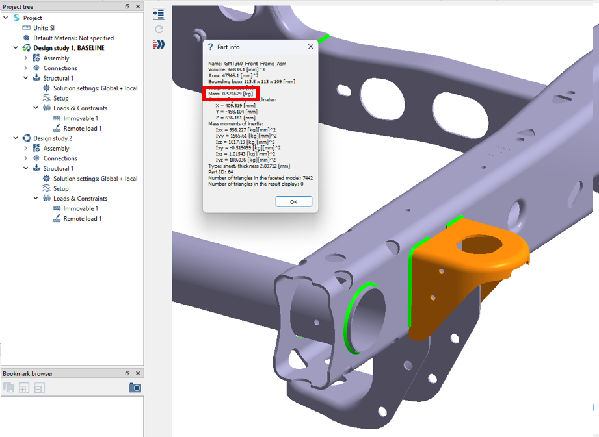Viewport: 599px width, 437px height.
Task: Close the Part info dialog
Action: [310, 47]
